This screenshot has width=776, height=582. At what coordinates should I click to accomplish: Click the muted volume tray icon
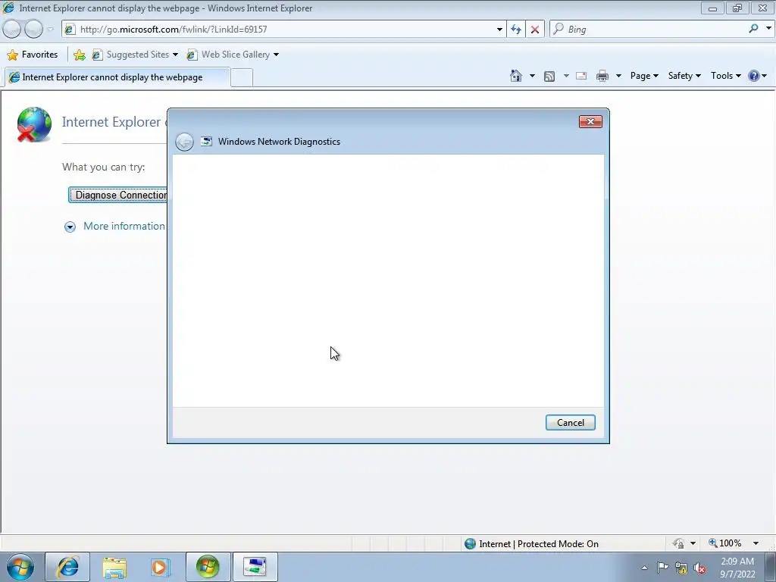click(x=699, y=568)
